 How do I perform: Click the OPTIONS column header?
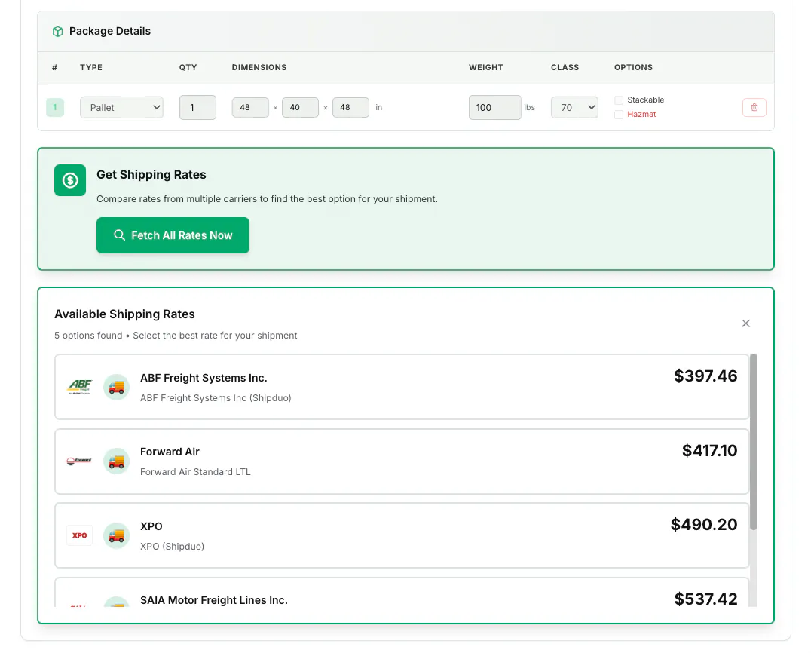[x=633, y=67]
